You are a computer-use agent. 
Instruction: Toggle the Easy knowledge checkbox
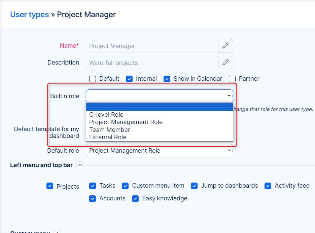point(135,199)
